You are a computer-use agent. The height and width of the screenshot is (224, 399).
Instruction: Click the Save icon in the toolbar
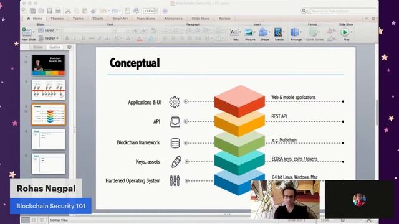click(x=49, y=11)
